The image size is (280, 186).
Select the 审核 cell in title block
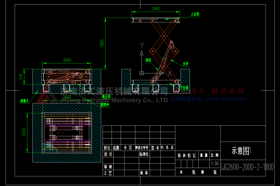click(108, 166)
